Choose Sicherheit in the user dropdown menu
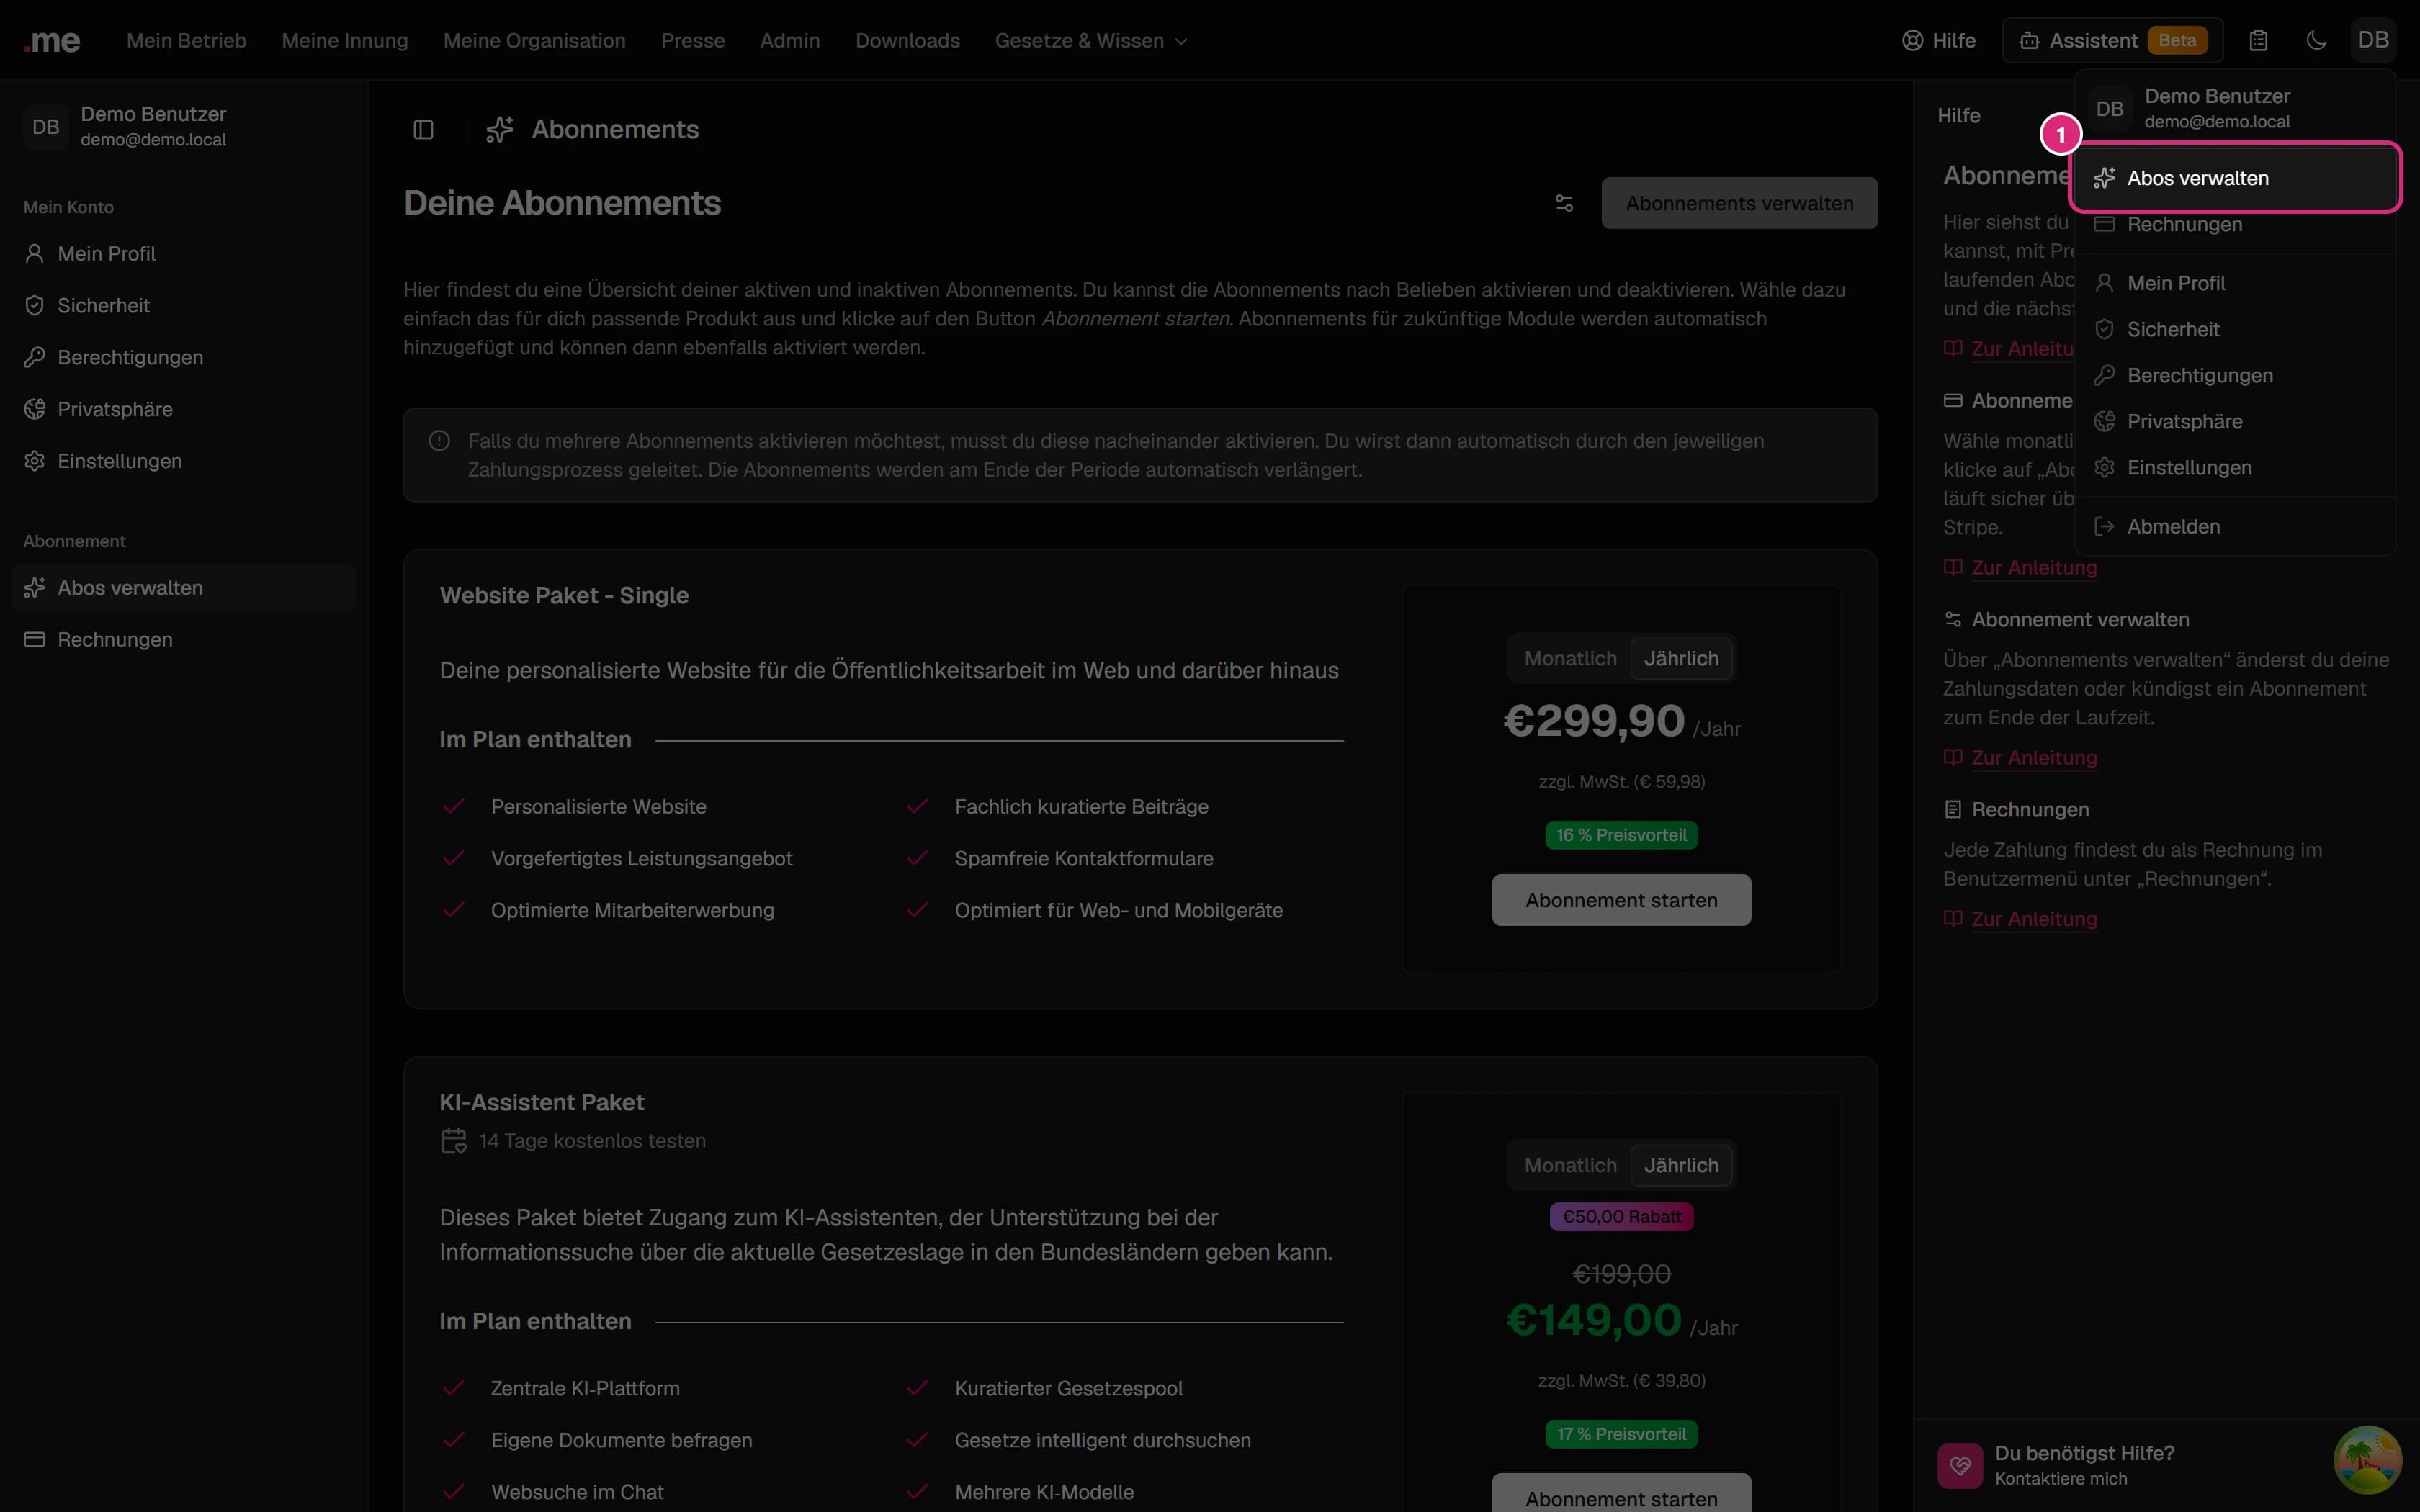The width and height of the screenshot is (2420, 1512). [x=2235, y=329]
